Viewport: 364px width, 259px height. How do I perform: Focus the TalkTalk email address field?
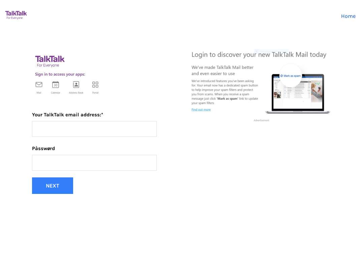(94, 129)
